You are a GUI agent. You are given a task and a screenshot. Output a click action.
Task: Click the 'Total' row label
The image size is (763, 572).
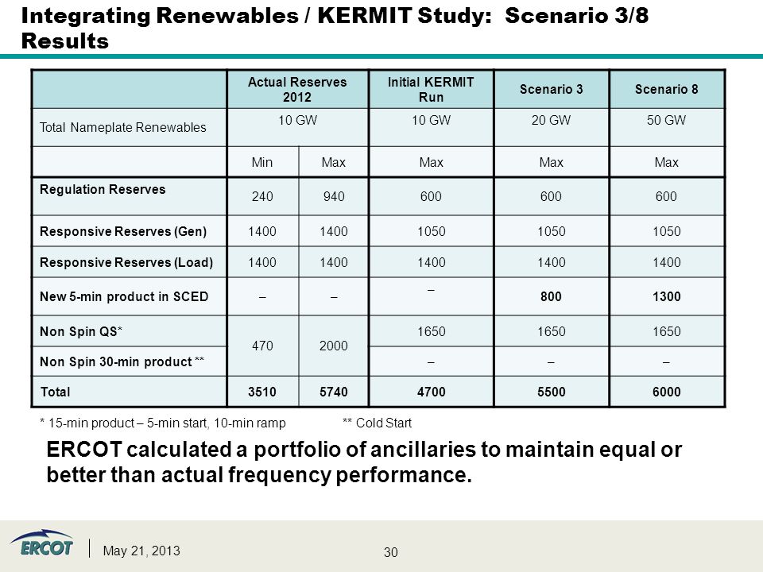(x=56, y=392)
